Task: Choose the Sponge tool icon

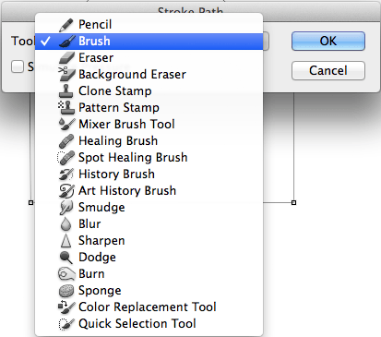Action: 66,291
